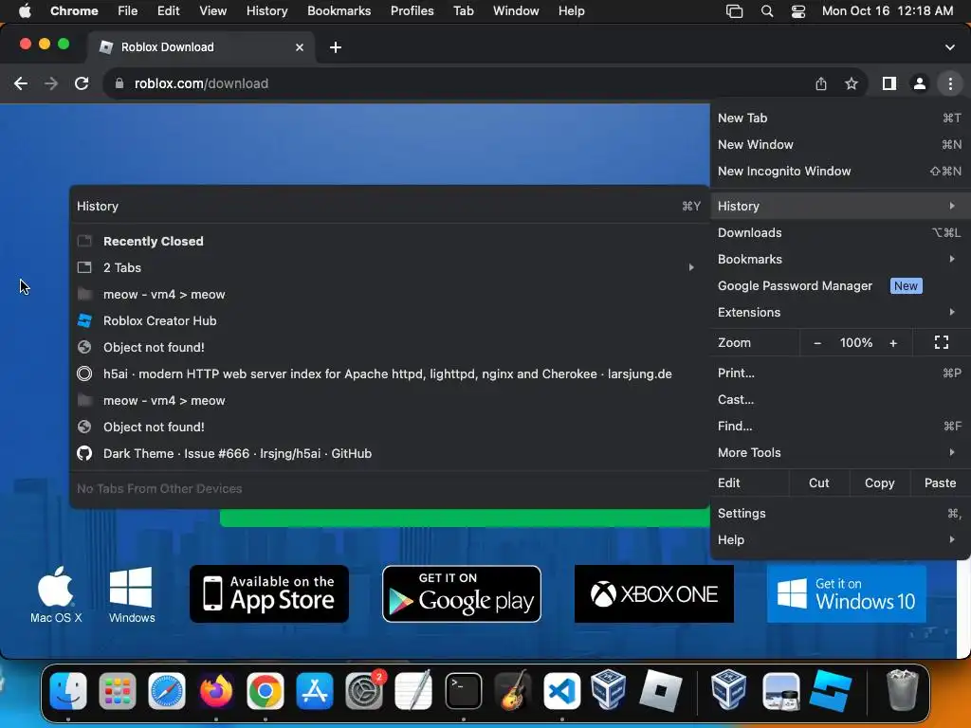
Task: Increase zoom with plus button
Action: pos(893,343)
